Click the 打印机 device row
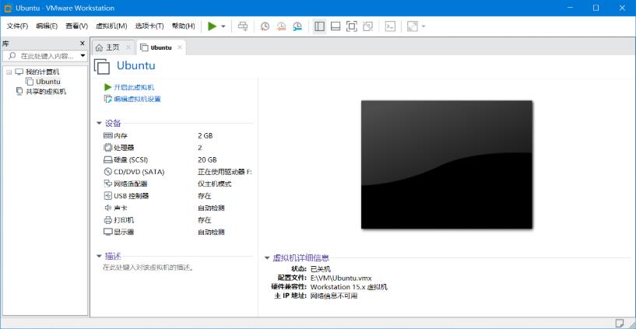This screenshot has width=636, height=329. click(x=178, y=220)
